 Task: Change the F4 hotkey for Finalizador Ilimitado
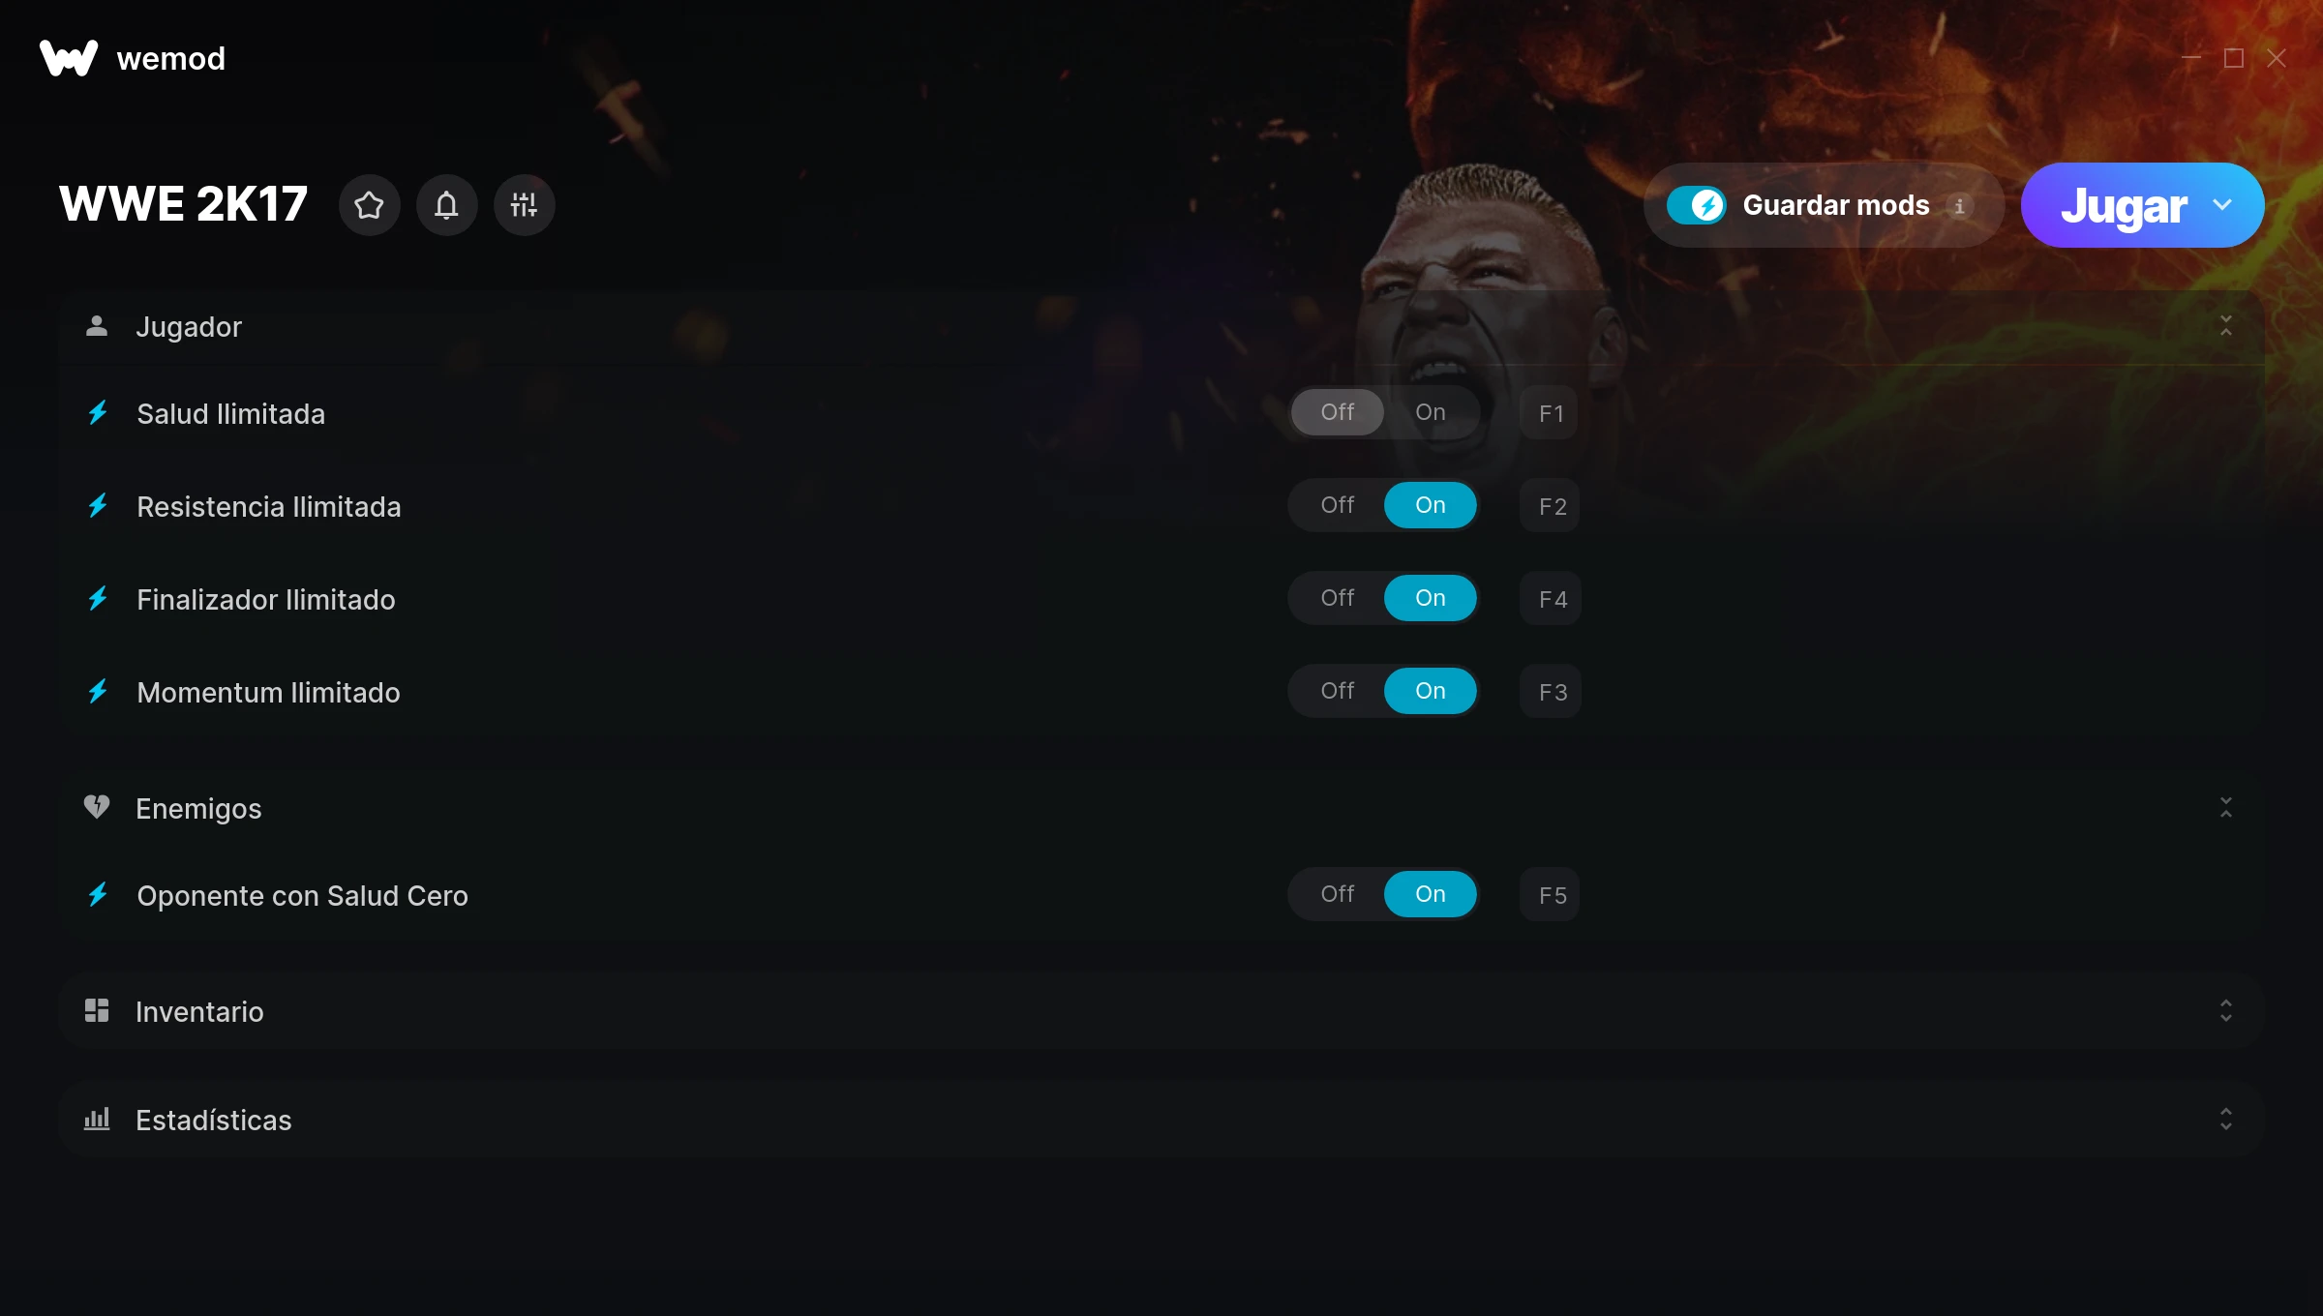(1552, 599)
